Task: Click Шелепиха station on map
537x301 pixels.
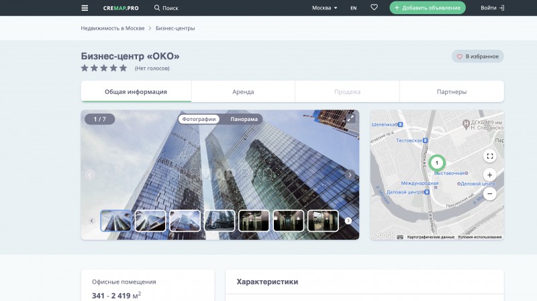Action: pos(387,124)
